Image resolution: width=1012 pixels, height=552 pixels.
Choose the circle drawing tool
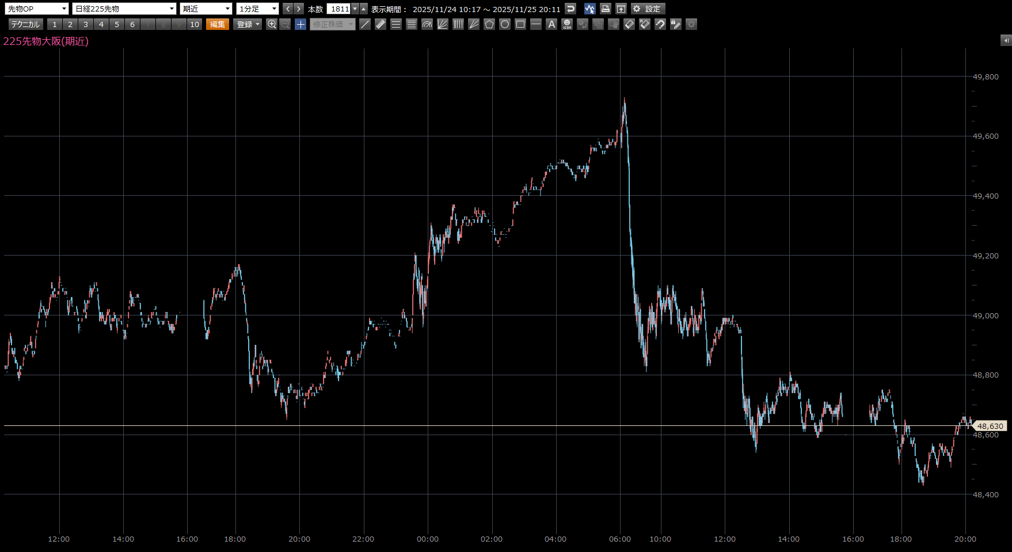(505, 24)
